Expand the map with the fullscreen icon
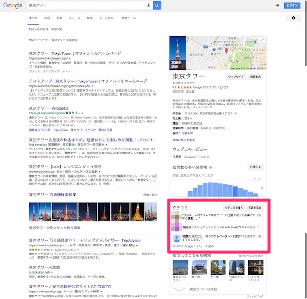This screenshot has width=307, height=299. pos(262,40)
